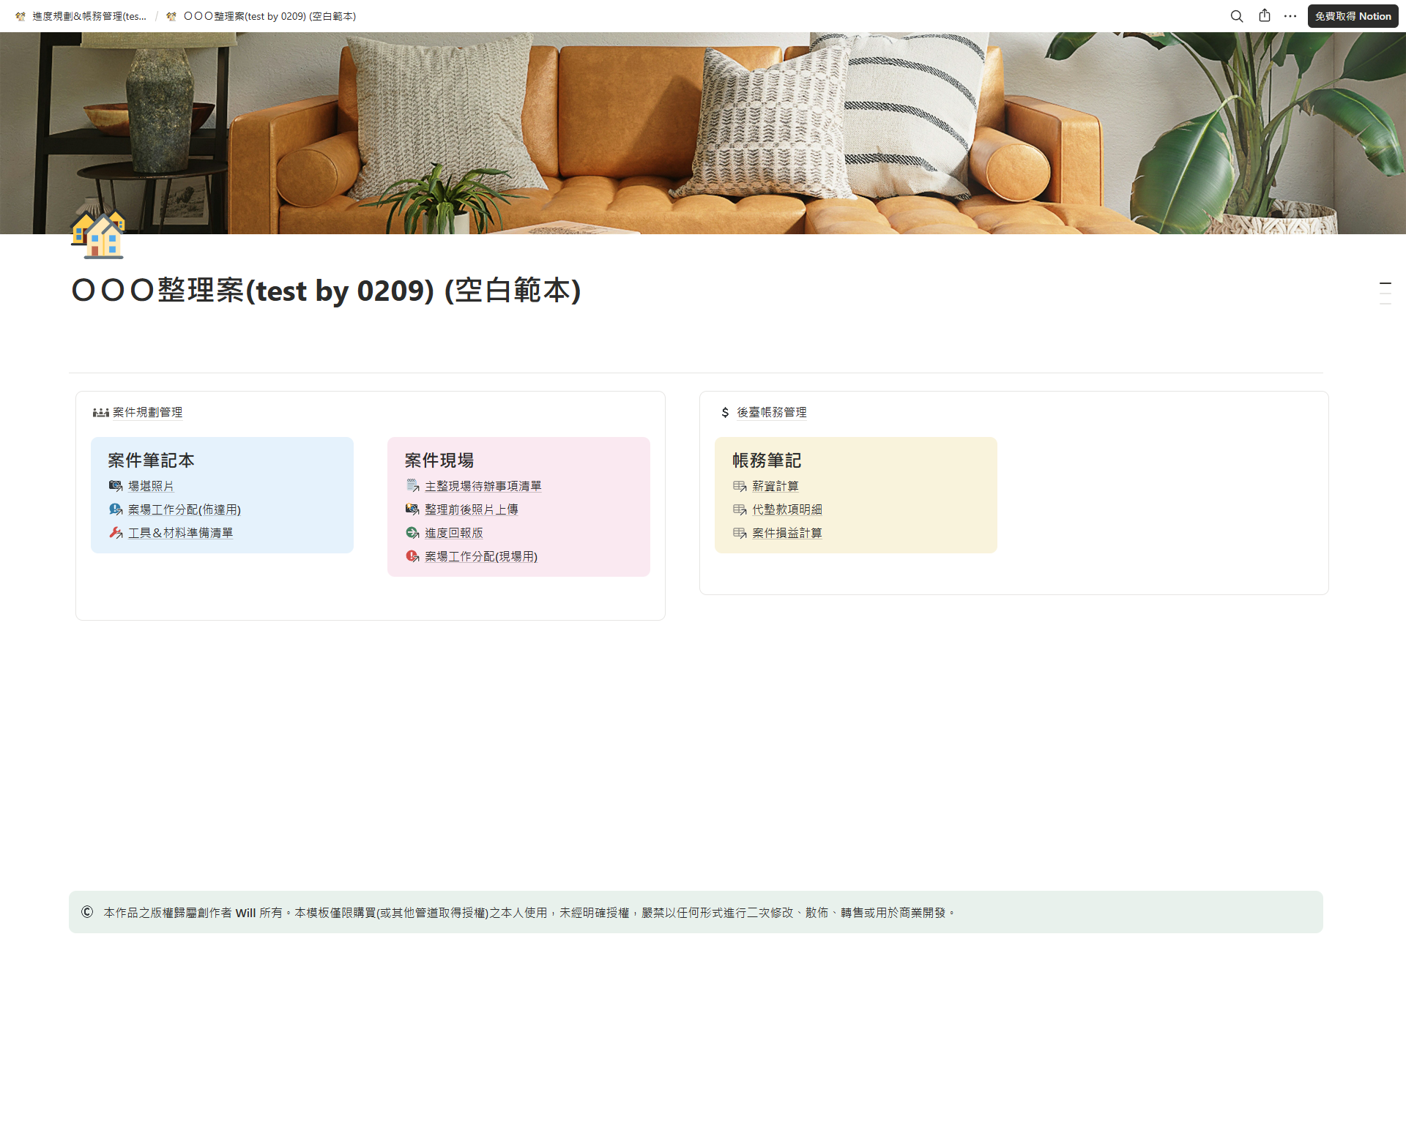Click the search magnifier icon
Image resolution: width=1406 pixels, height=1136 pixels.
pos(1237,16)
